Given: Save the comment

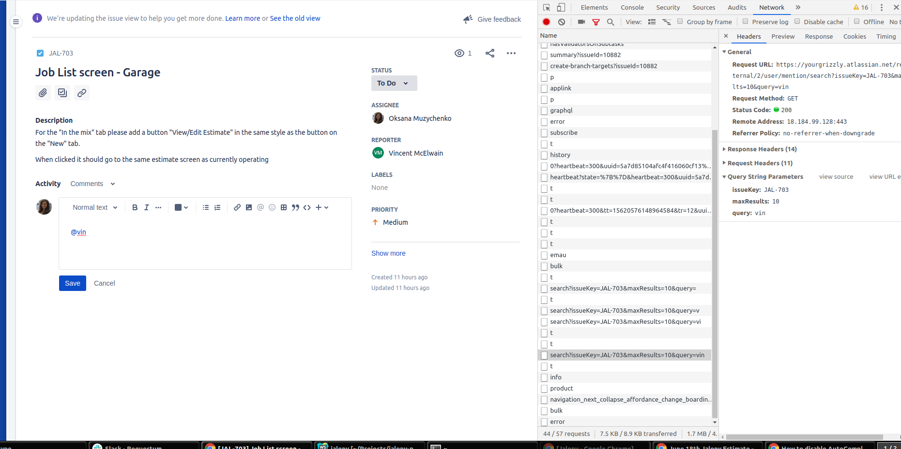Looking at the screenshot, I should click(x=73, y=283).
